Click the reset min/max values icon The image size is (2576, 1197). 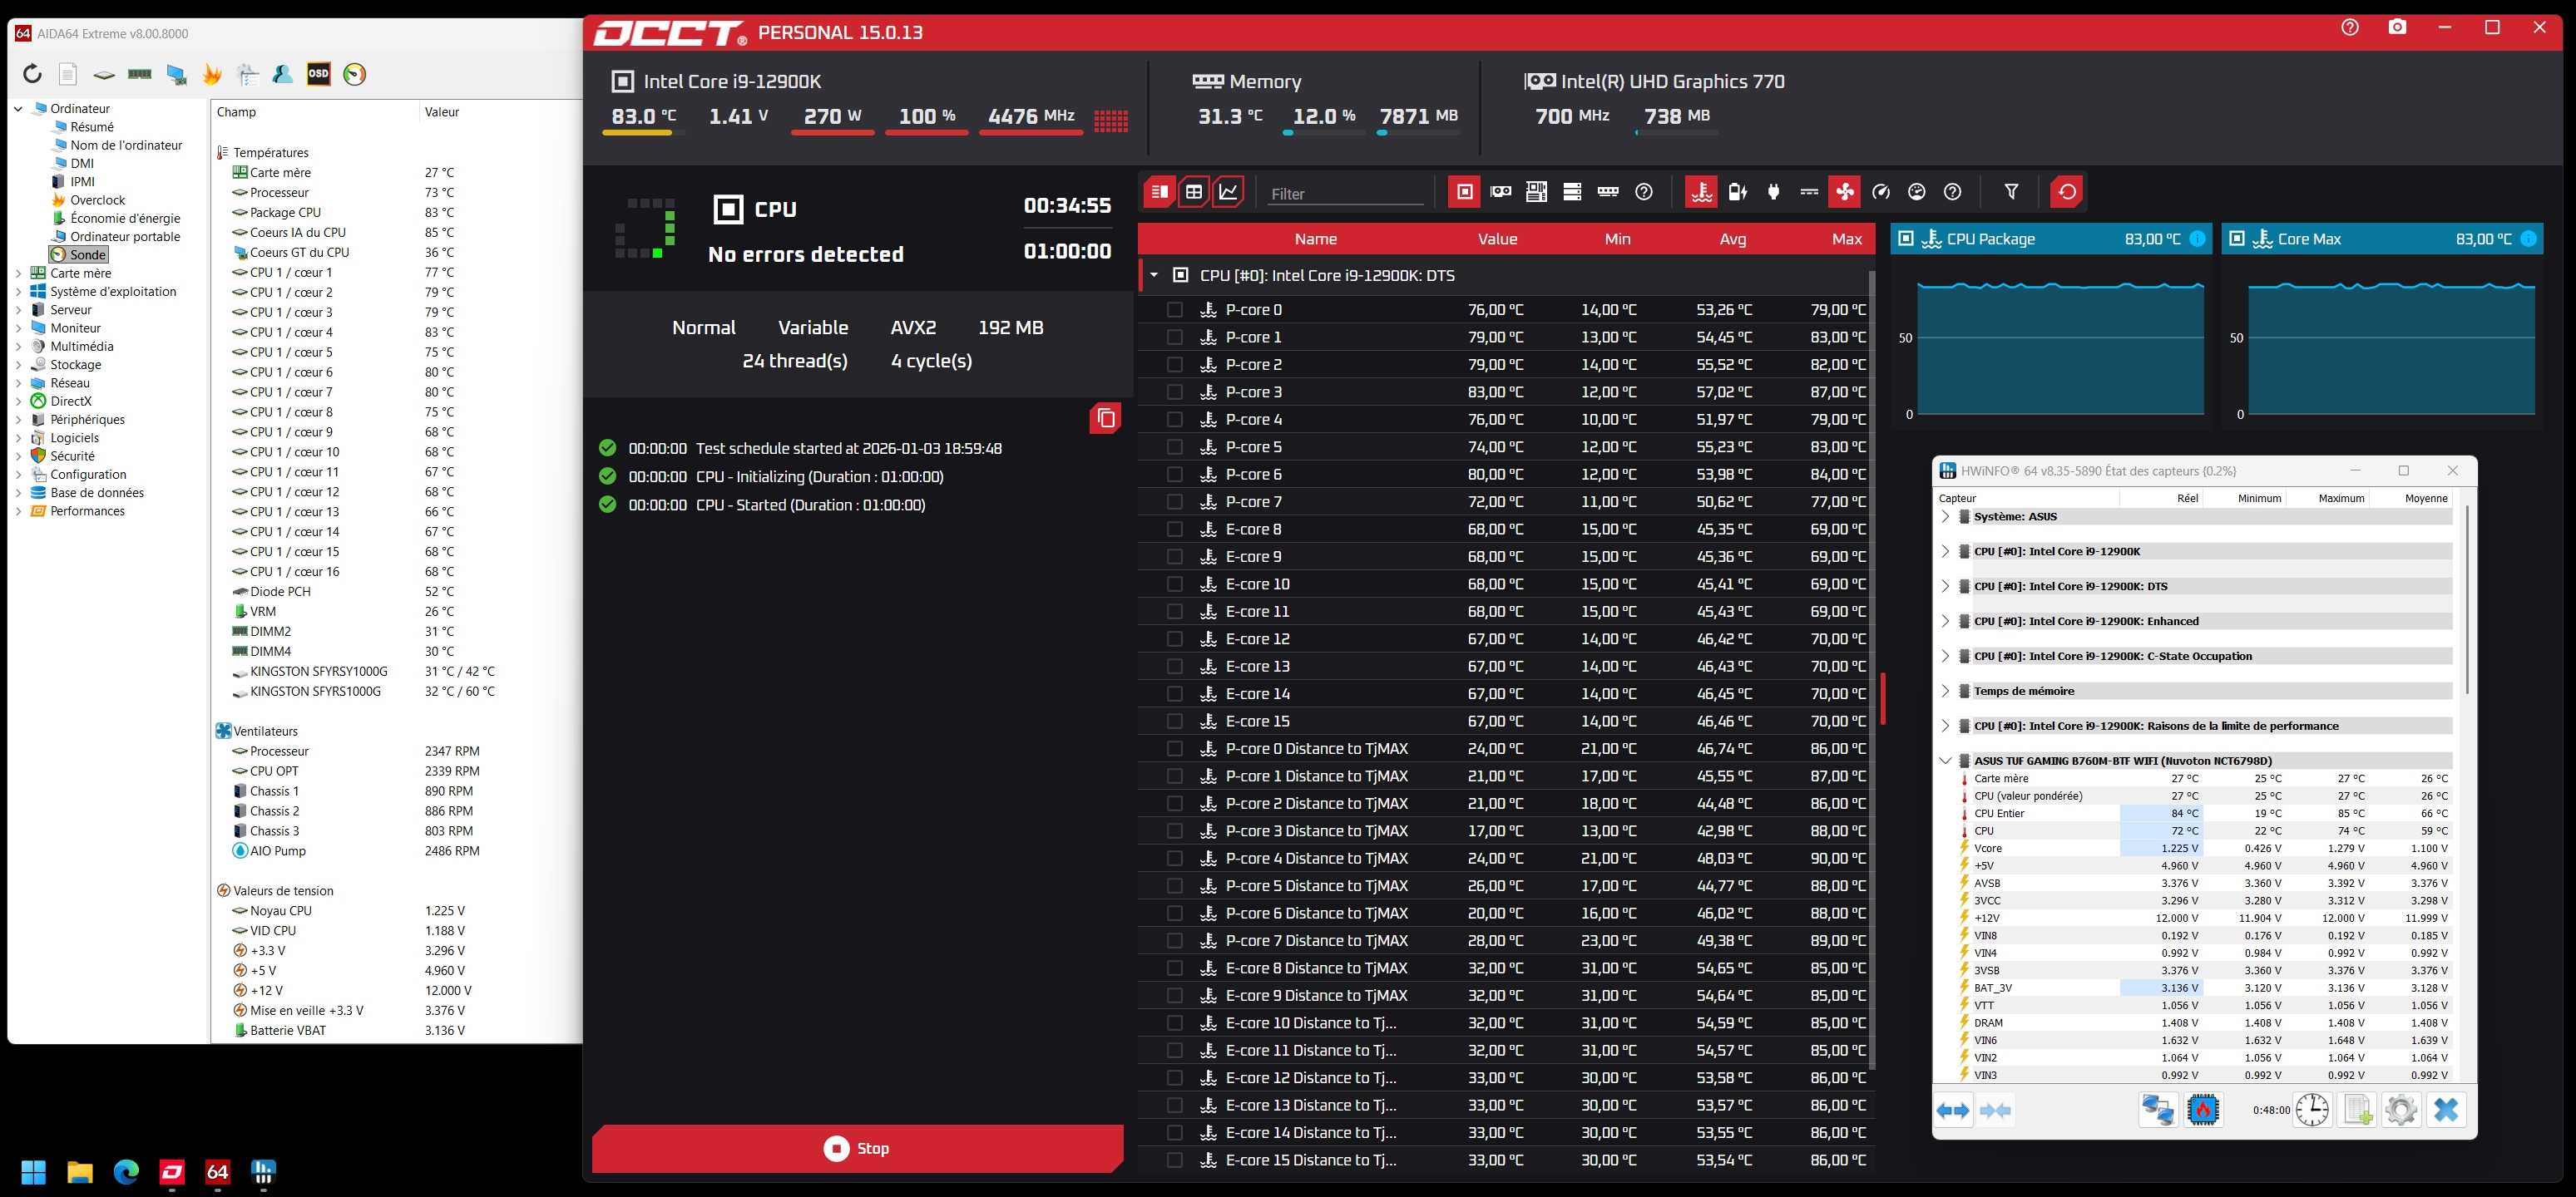coord(2067,192)
